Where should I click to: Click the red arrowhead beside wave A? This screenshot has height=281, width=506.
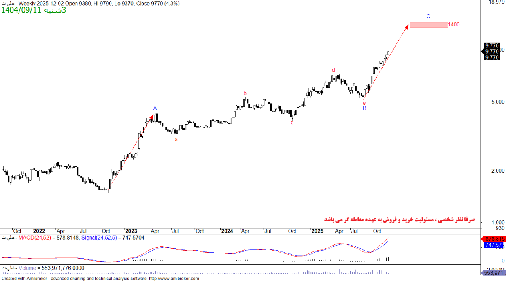point(151,117)
